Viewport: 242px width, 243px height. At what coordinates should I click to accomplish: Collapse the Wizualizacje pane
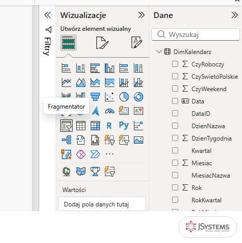coord(142,15)
